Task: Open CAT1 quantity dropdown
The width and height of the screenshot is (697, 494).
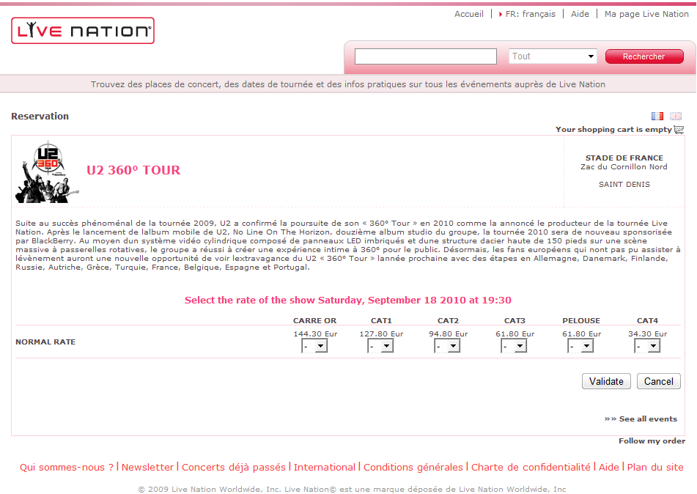Action: [380, 346]
